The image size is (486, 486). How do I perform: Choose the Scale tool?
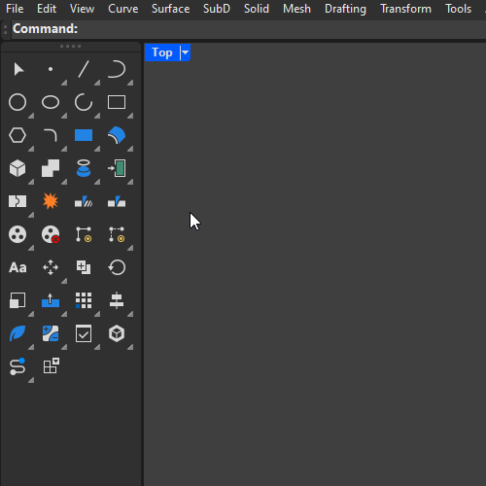pyautogui.click(x=17, y=300)
